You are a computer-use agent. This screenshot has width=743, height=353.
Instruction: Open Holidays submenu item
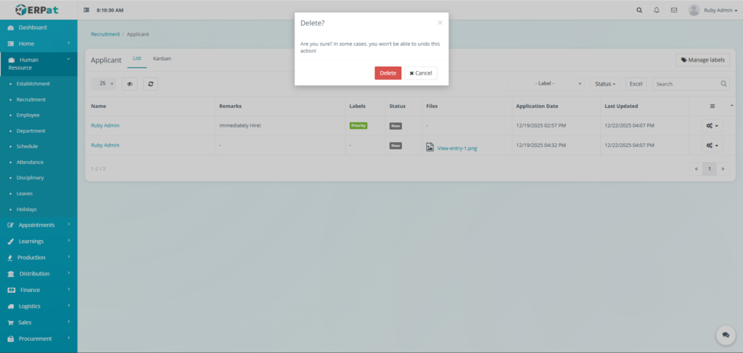click(x=27, y=209)
